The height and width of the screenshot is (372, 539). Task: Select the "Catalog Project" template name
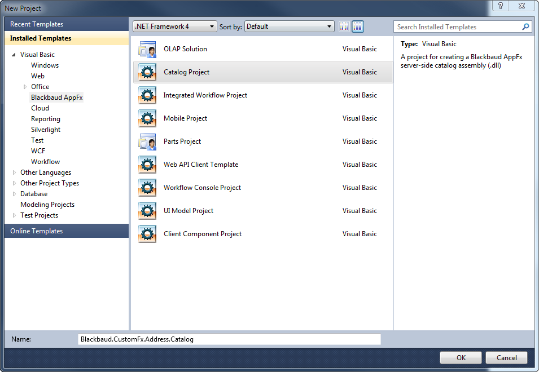186,72
